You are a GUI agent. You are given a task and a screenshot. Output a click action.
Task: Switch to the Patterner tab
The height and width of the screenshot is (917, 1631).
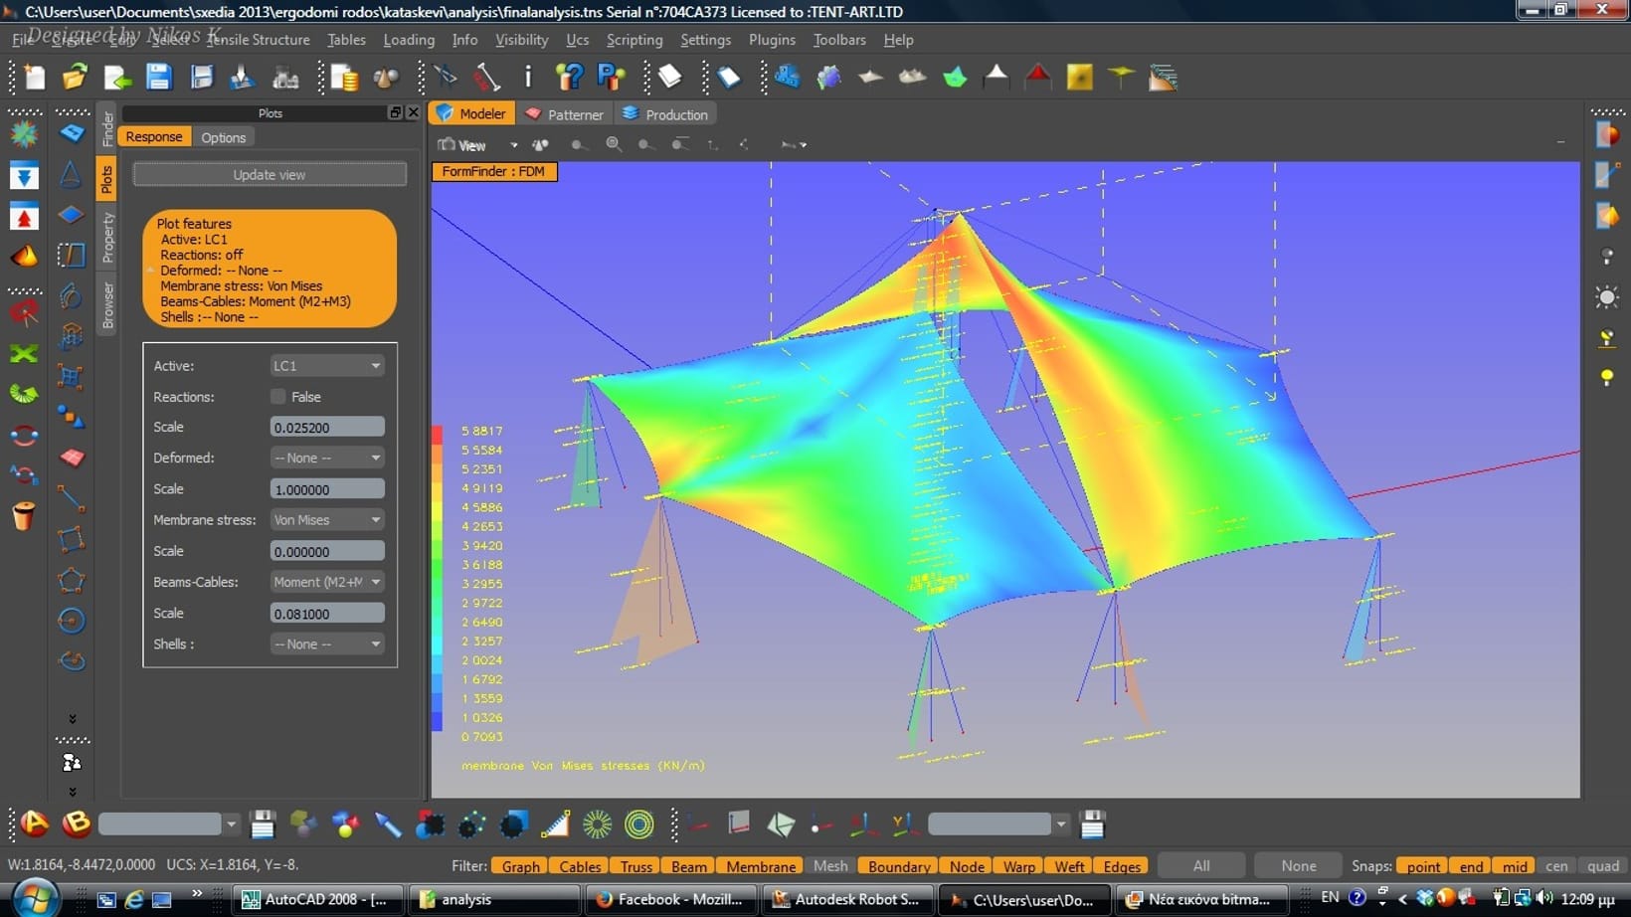tap(565, 114)
